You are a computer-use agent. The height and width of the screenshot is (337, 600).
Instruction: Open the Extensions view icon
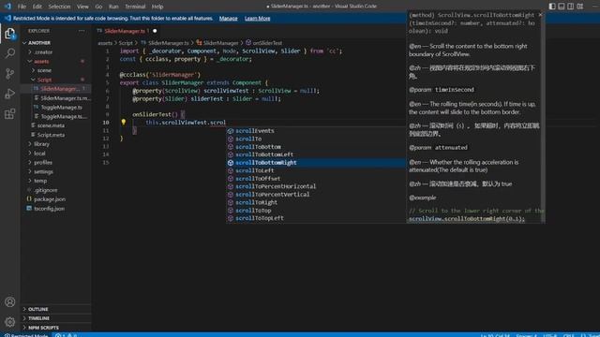tap(10, 113)
